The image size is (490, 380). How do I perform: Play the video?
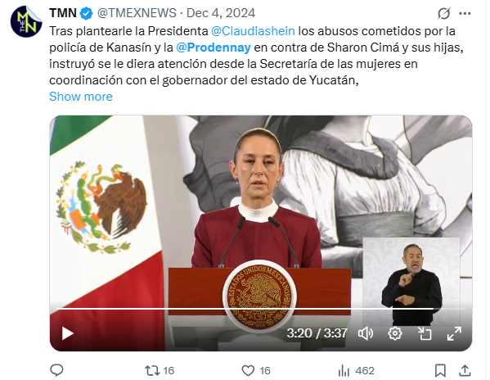coord(68,333)
